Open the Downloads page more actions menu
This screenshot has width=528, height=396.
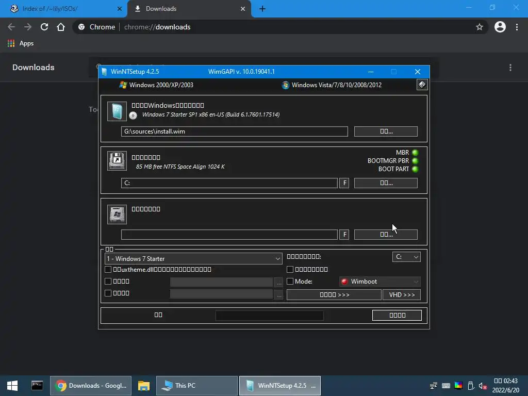click(510, 68)
